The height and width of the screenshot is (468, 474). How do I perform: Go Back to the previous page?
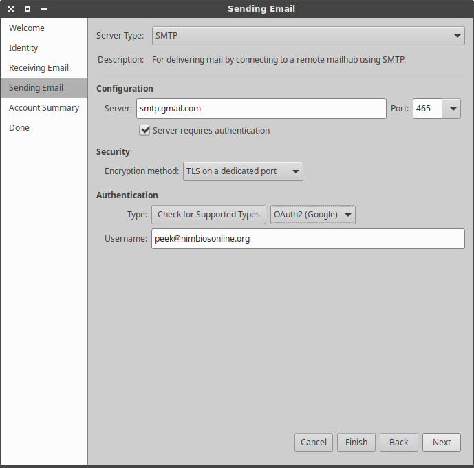coord(399,443)
